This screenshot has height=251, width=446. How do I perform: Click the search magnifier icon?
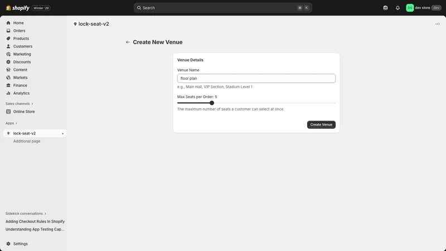coord(139,8)
